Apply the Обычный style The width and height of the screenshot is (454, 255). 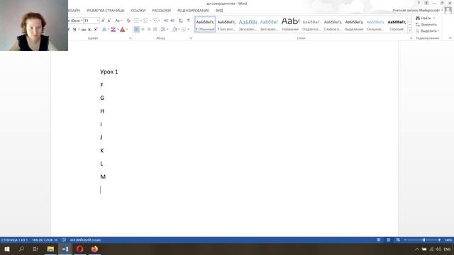point(205,25)
